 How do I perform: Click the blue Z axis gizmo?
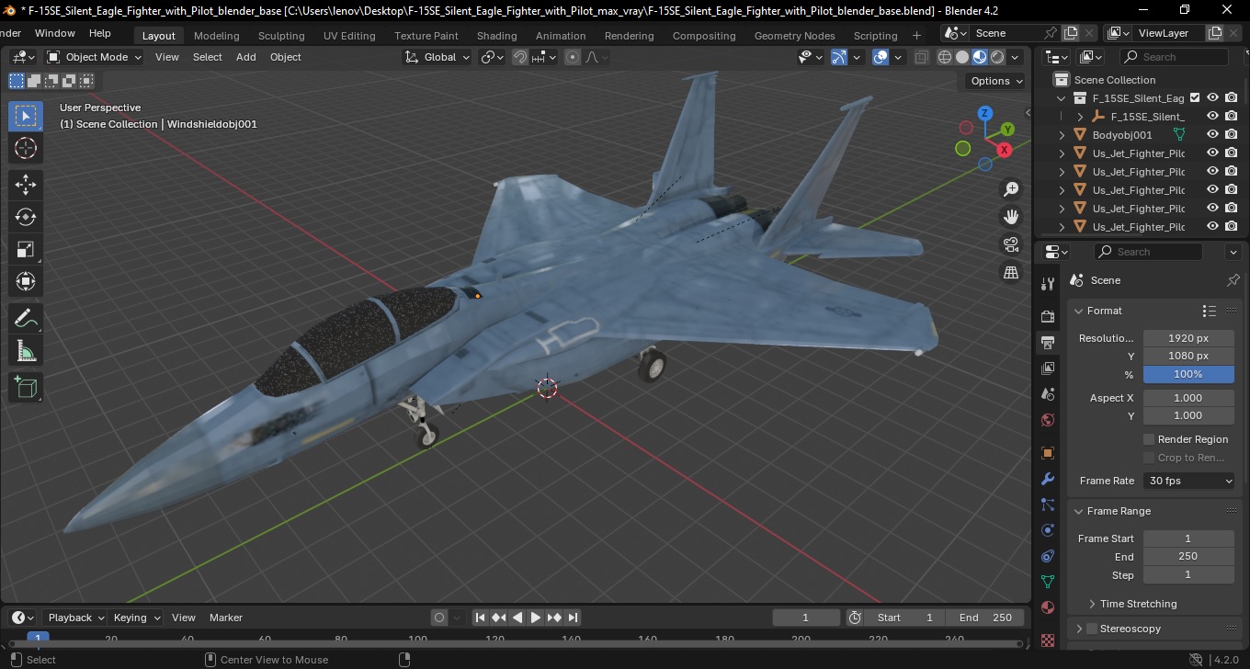click(984, 113)
